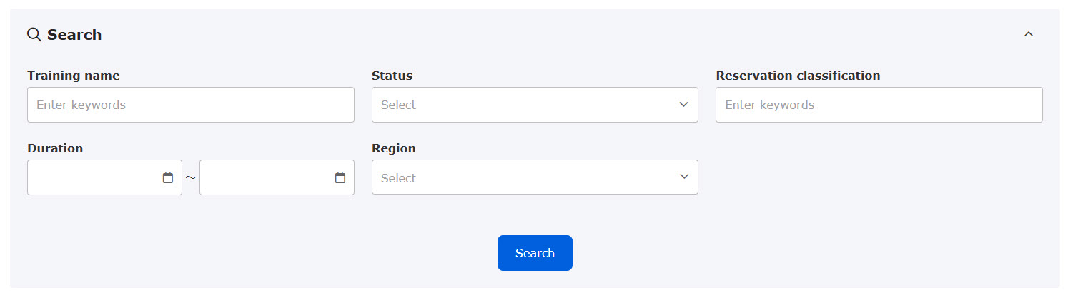Open the calendar picker for the end date
The image size is (1068, 295).
coord(340,177)
